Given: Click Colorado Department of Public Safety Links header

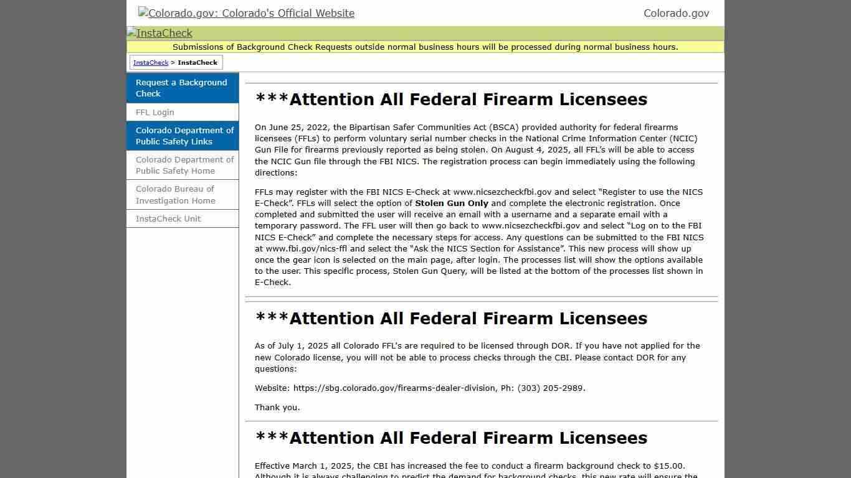Looking at the screenshot, I should pyautogui.click(x=184, y=136).
